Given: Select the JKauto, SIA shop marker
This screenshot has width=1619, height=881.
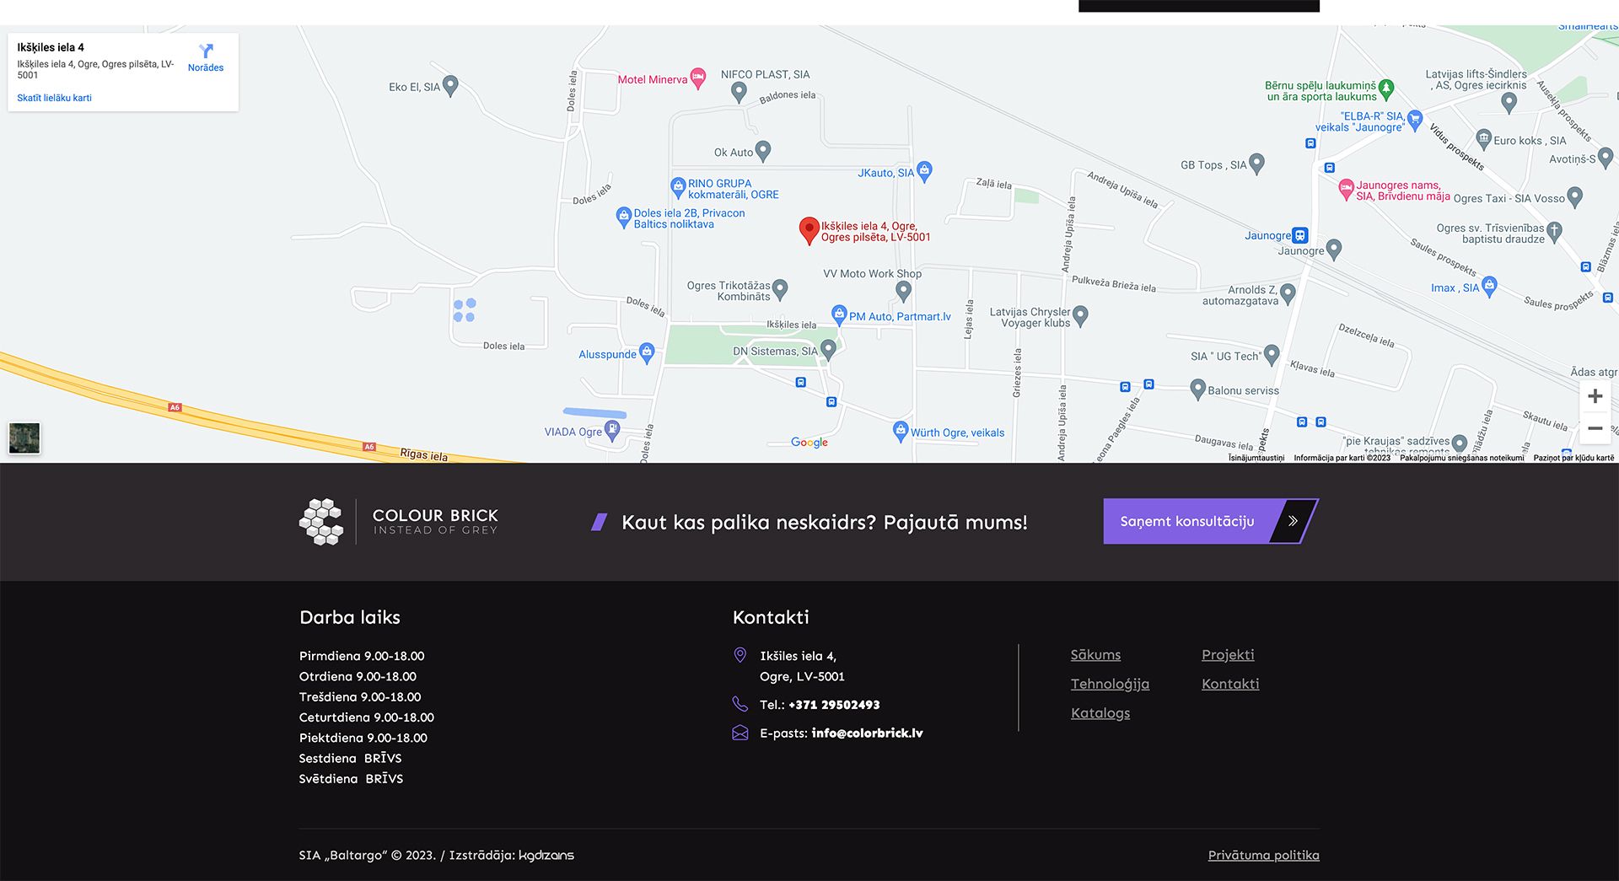Looking at the screenshot, I should pyautogui.click(x=924, y=171).
